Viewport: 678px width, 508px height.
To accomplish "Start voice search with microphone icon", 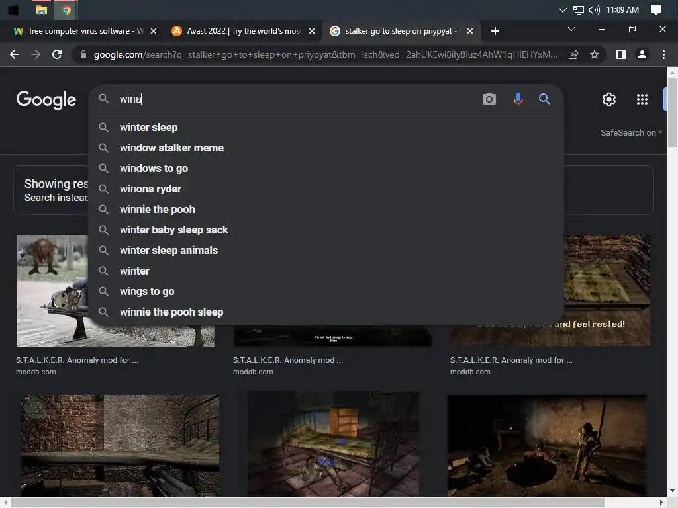I will coord(518,99).
